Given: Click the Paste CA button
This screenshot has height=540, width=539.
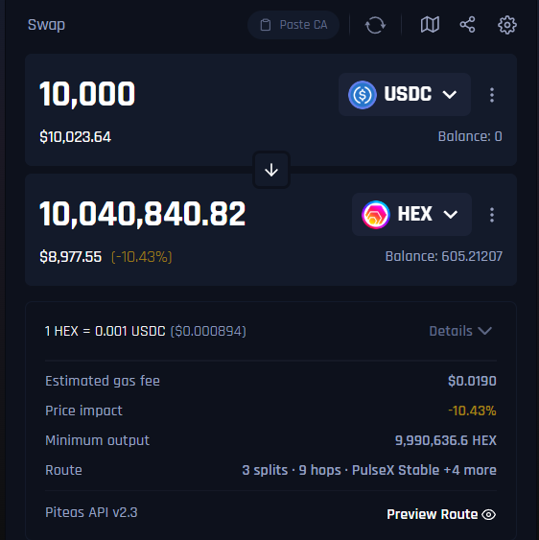Looking at the screenshot, I should 293,25.
